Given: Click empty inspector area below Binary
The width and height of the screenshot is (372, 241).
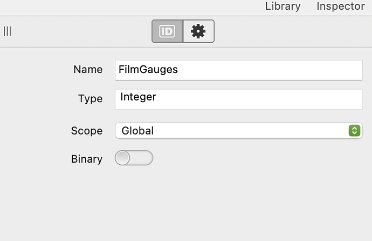Looking at the screenshot, I should (x=186, y=204).
